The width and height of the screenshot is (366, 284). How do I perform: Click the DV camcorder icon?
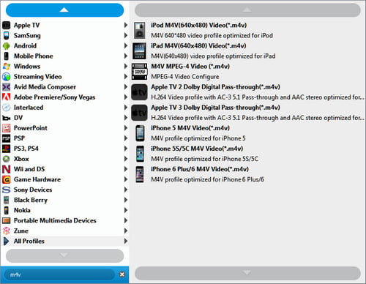[7, 118]
